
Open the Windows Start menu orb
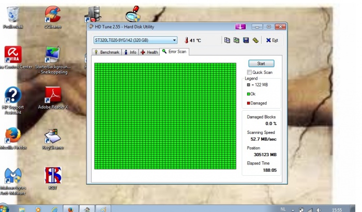[x=4, y=208]
